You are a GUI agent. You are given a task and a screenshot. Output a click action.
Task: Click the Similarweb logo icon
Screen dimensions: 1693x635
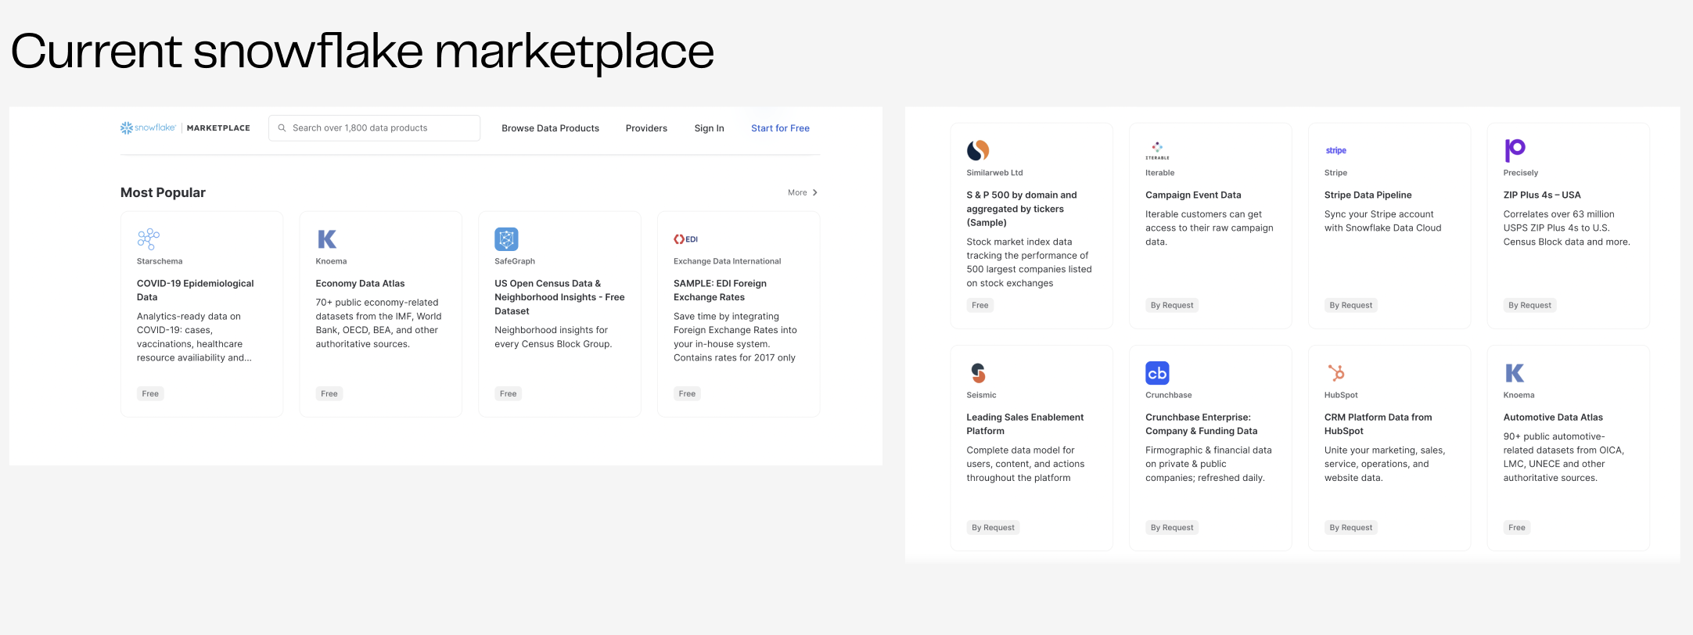pos(978,149)
